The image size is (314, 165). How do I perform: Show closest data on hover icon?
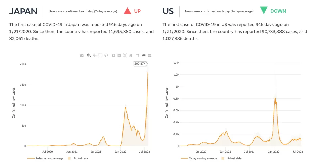pyautogui.click(x=144, y=55)
